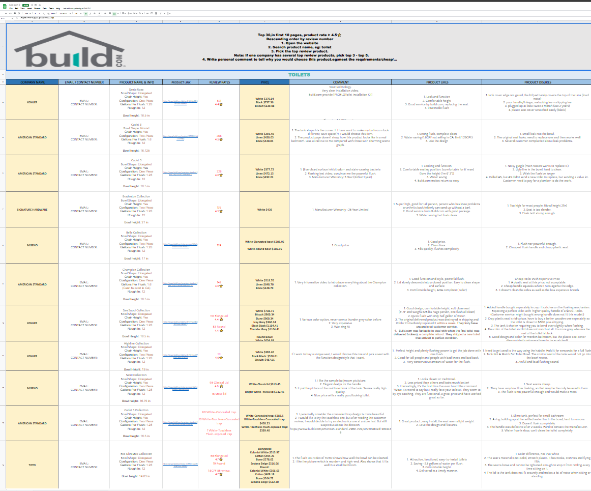Open the font family dropdown
591x491 pixels.
tap(65, 14)
